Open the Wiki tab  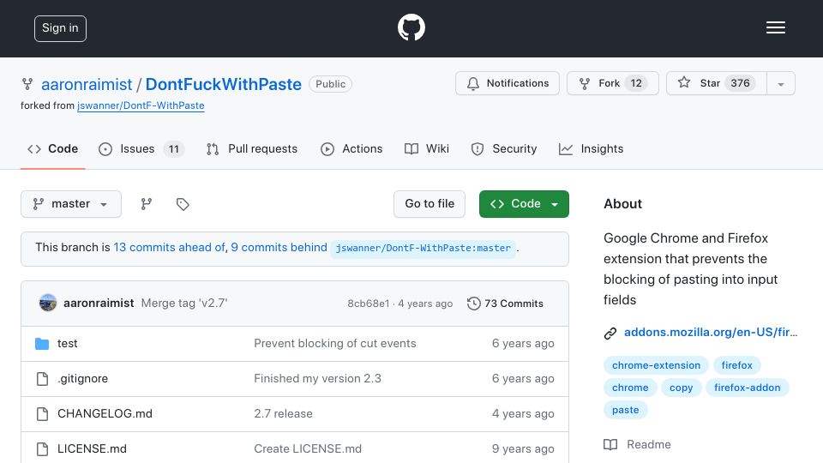pos(427,149)
